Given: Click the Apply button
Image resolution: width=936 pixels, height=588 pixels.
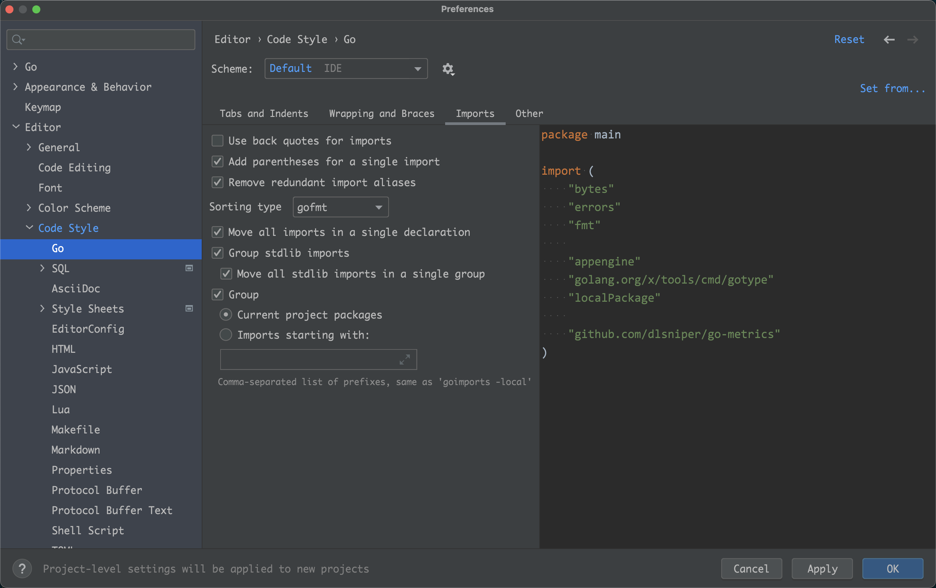Looking at the screenshot, I should (822, 569).
